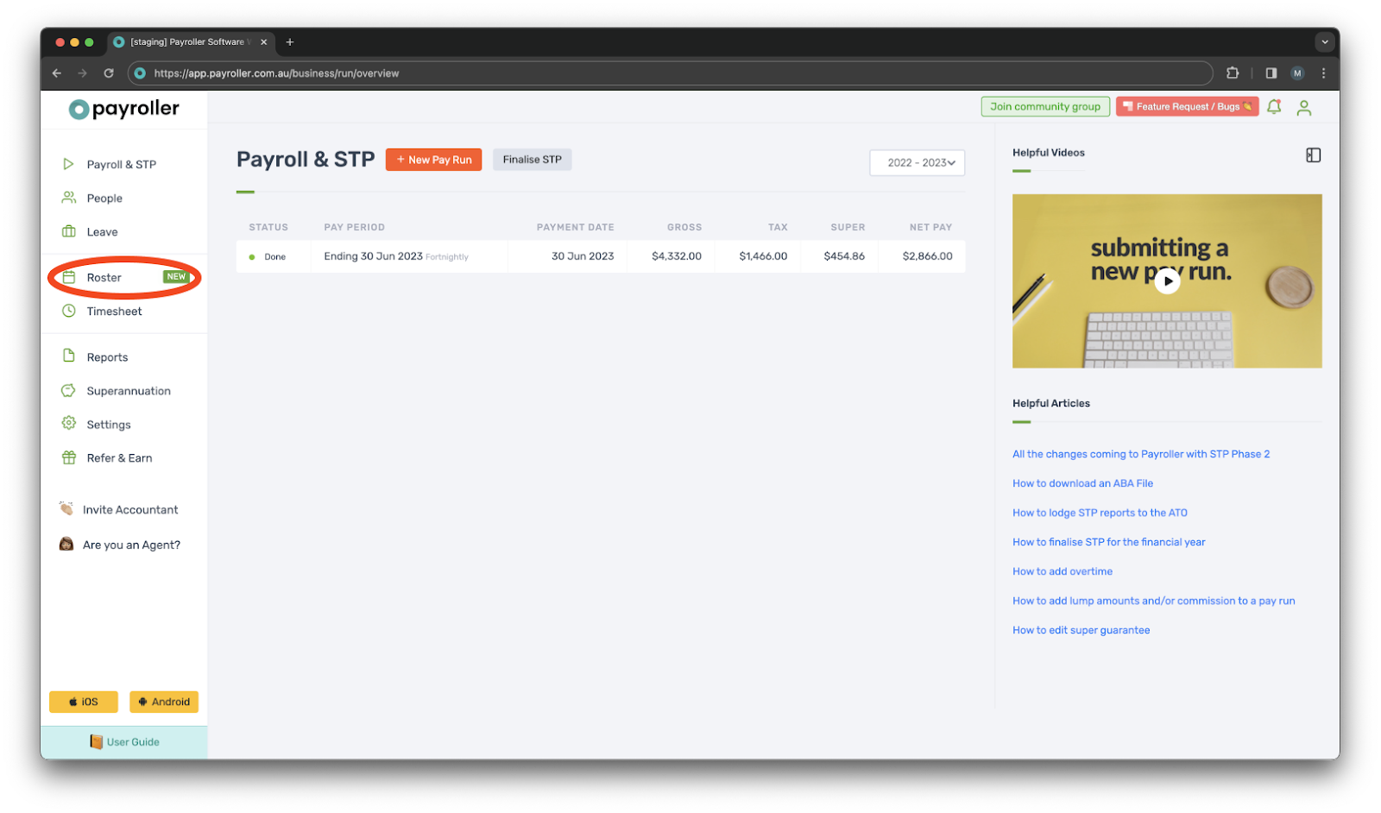Expand the 2022 - 2023 financial year dropdown
This screenshot has width=1381, height=813.
tap(917, 163)
